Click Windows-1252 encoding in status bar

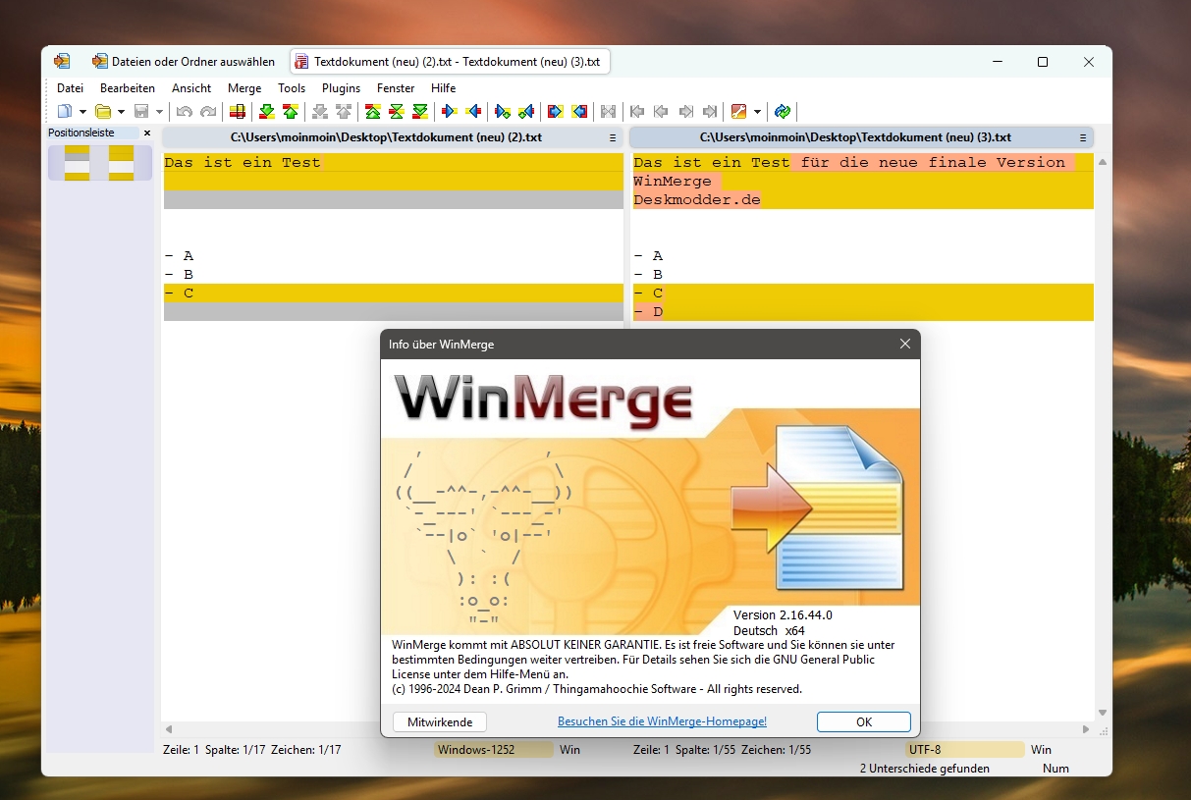[494, 750]
